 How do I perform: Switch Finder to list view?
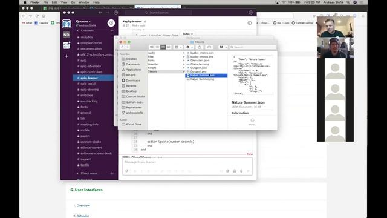click(x=157, y=47)
